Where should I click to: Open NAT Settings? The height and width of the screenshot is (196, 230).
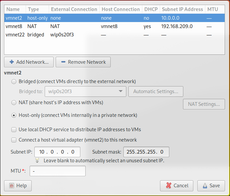[x=204, y=104]
